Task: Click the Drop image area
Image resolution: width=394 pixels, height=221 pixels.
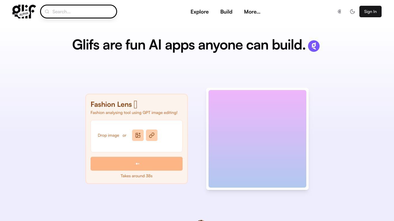Action: coord(136,136)
